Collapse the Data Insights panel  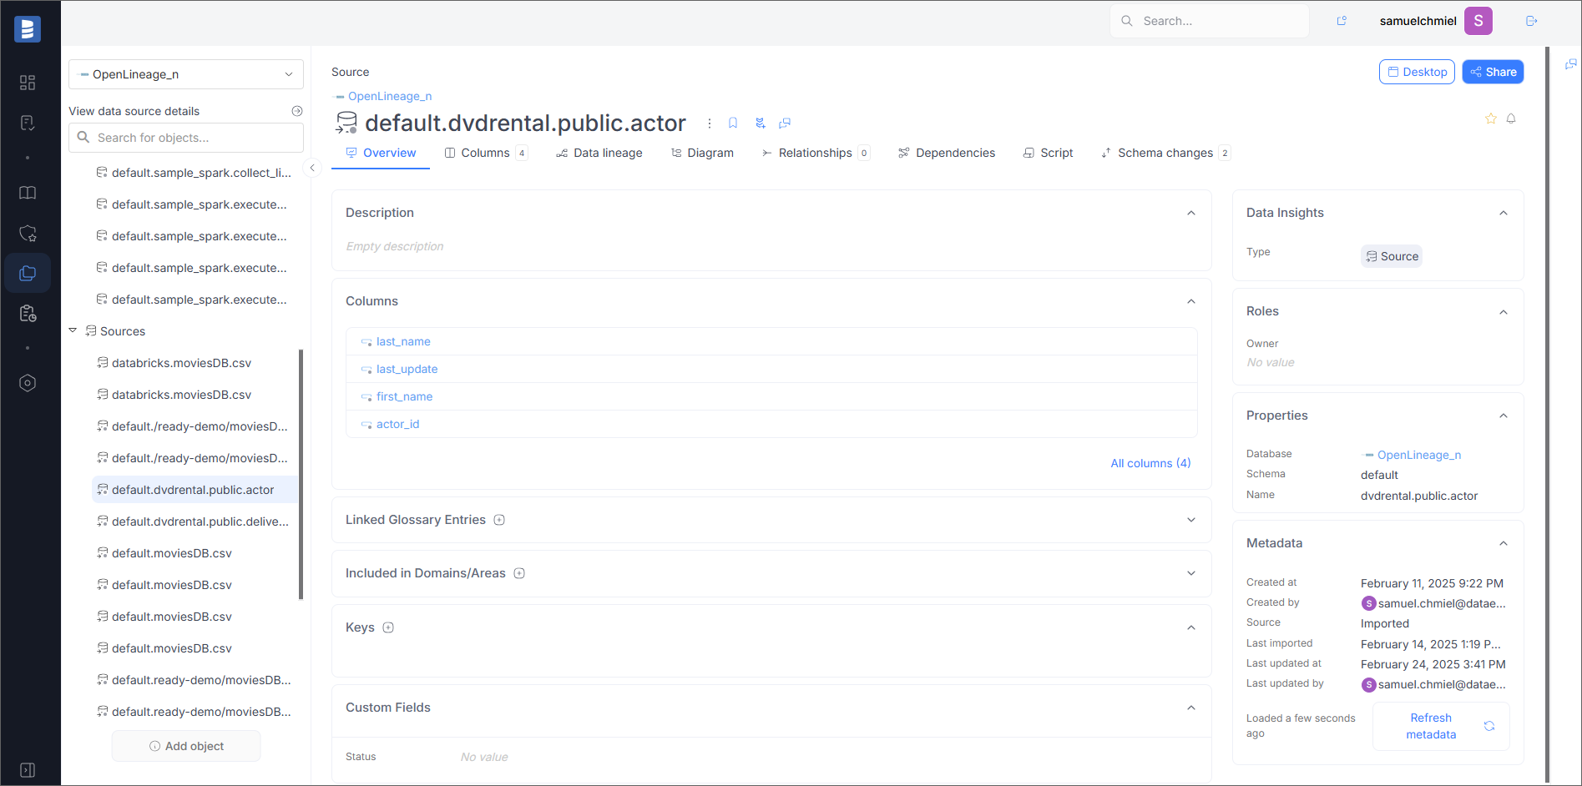(x=1504, y=213)
